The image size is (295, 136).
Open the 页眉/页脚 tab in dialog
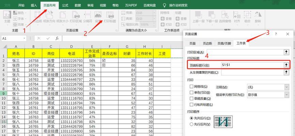pyautogui.click(x=224, y=43)
